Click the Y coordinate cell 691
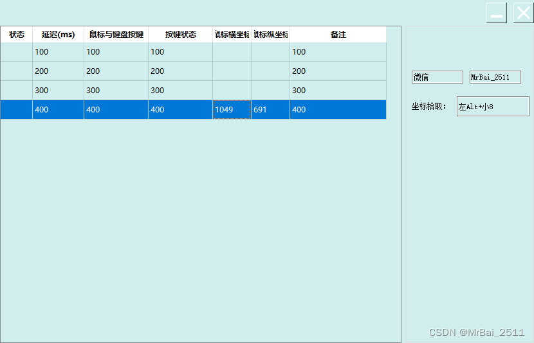This screenshot has width=534, height=343. tap(270, 109)
